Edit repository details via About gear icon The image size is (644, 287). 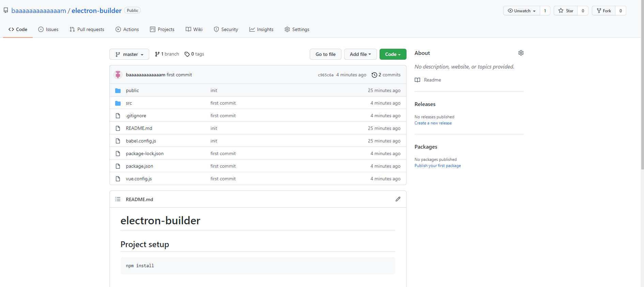point(521,53)
